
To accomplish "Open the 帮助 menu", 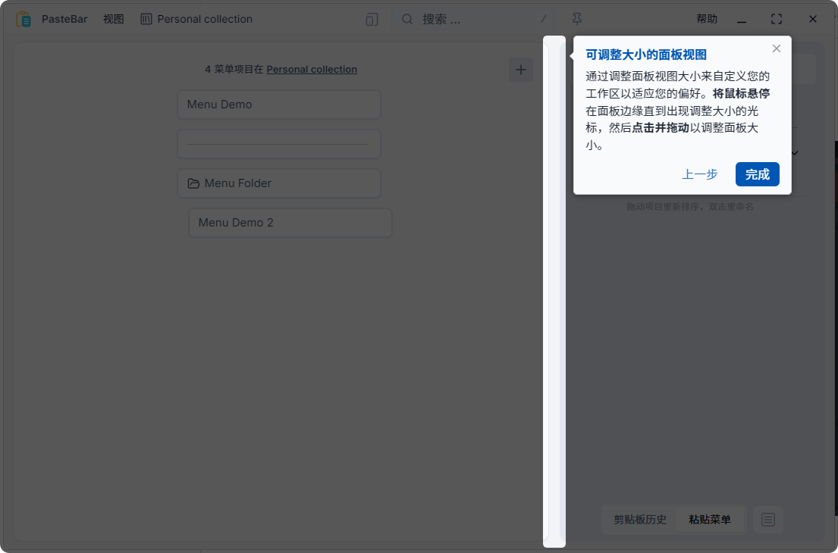I will pos(706,18).
